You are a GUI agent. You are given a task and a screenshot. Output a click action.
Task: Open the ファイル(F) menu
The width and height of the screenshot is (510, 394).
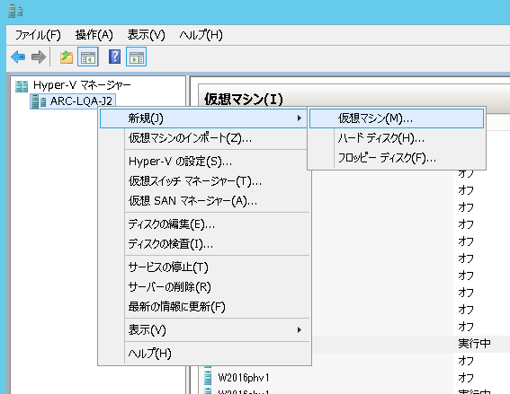point(38,35)
